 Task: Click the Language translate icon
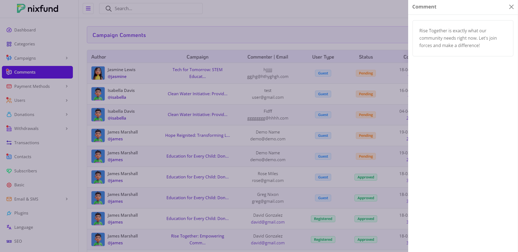[x=9, y=227]
